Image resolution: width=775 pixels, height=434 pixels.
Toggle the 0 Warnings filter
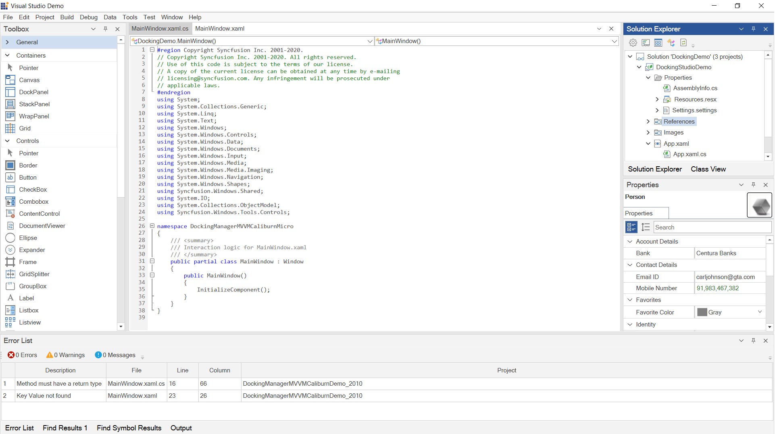[65, 355]
